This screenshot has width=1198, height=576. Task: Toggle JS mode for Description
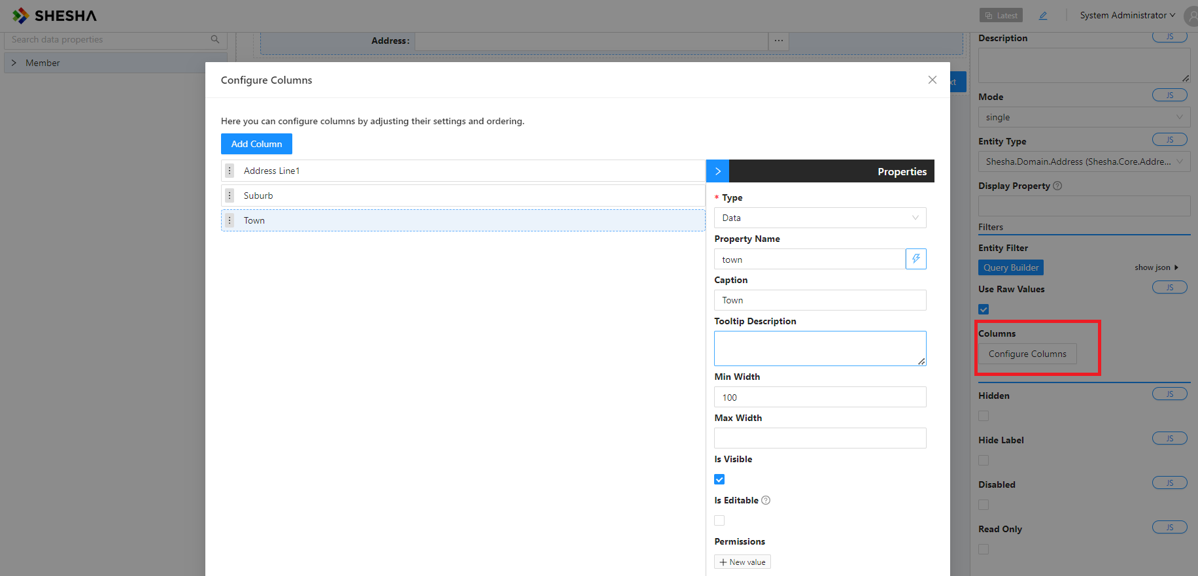pyautogui.click(x=1170, y=37)
